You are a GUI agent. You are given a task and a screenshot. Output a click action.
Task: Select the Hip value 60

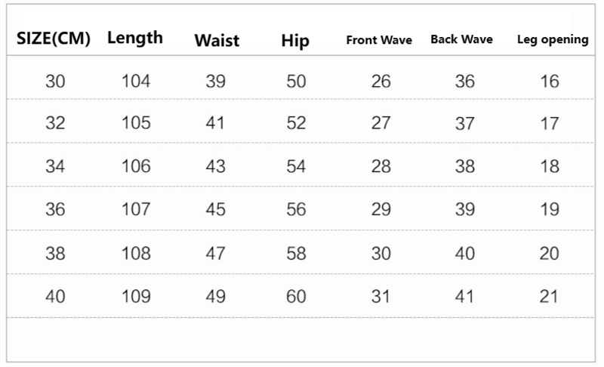pos(296,296)
